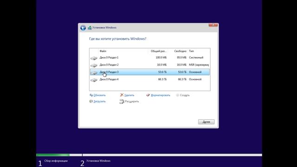Click the icon beside Создать
This screenshot has width=297, height=167.
click(177, 95)
